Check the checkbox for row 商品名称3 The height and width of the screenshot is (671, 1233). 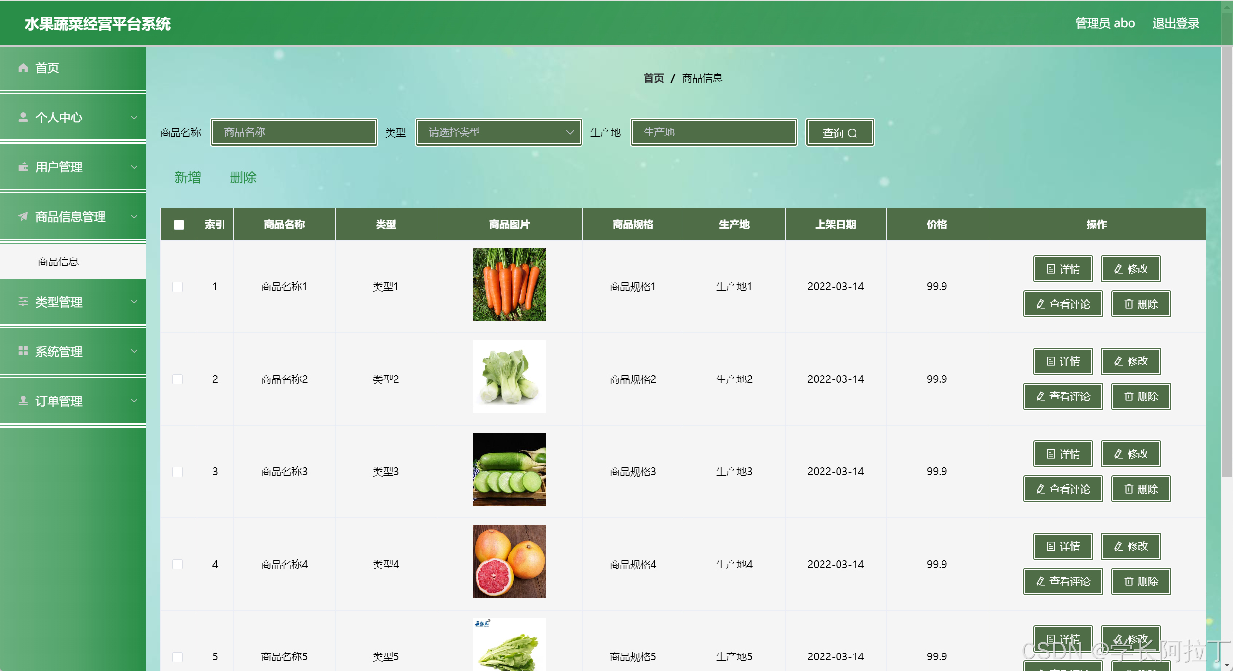coord(178,472)
